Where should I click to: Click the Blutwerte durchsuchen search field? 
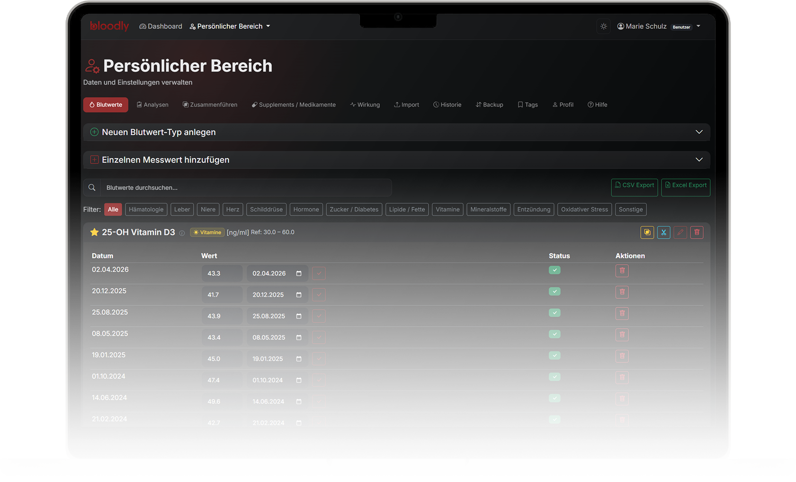245,188
